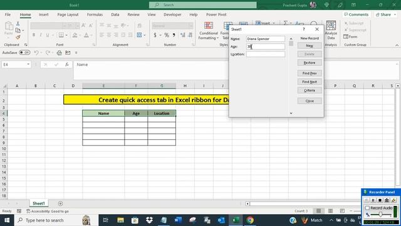Switch to the Insert ribbon tab
Viewport: 401px width, 226px height.
[43, 14]
